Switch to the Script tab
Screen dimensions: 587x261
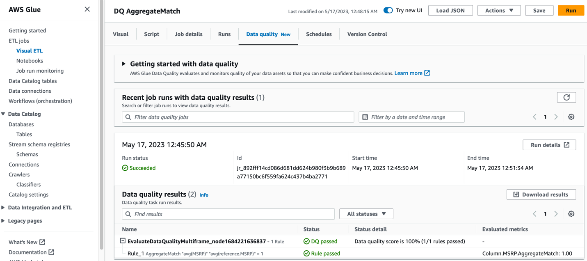pyautogui.click(x=151, y=34)
